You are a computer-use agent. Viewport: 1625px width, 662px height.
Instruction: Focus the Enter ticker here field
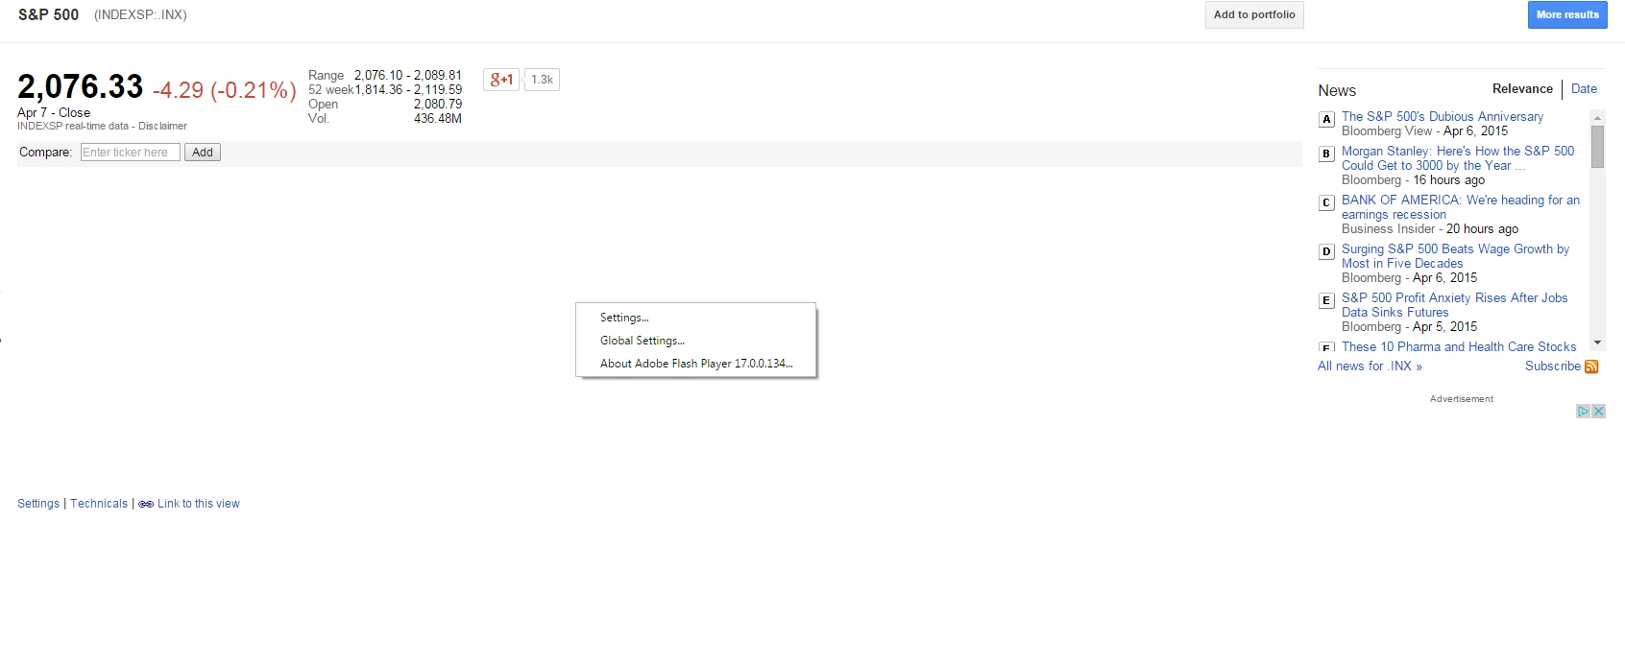131,153
